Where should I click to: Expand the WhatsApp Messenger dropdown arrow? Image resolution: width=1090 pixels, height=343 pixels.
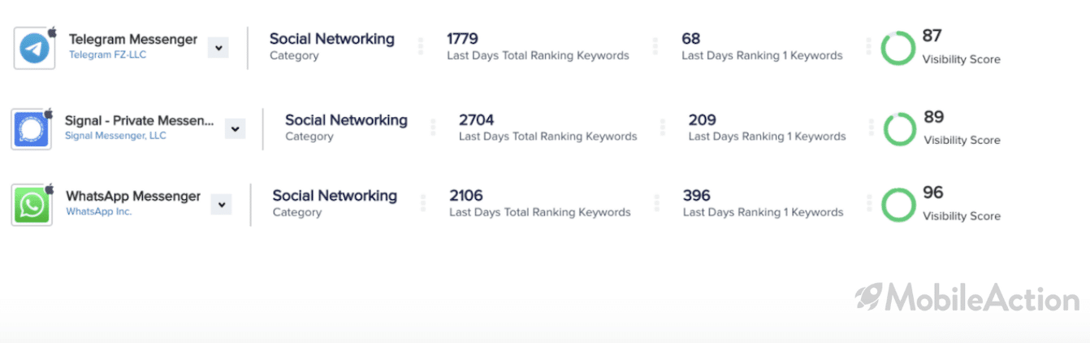click(x=221, y=204)
